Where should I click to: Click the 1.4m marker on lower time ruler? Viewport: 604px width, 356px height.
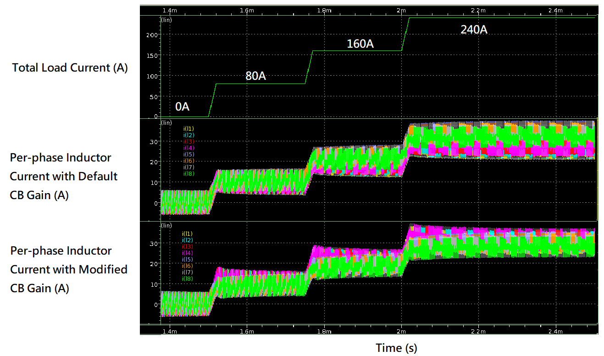[170, 331]
